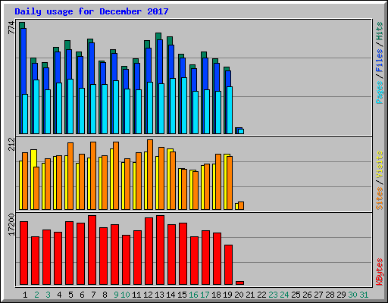Select the 'Hits' legend label
The height and width of the screenshot is (303, 388).
coord(380,31)
